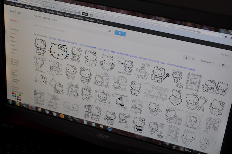Open the toolbar search box dropdown arrow
The width and height of the screenshot is (232, 154).
point(40,5)
